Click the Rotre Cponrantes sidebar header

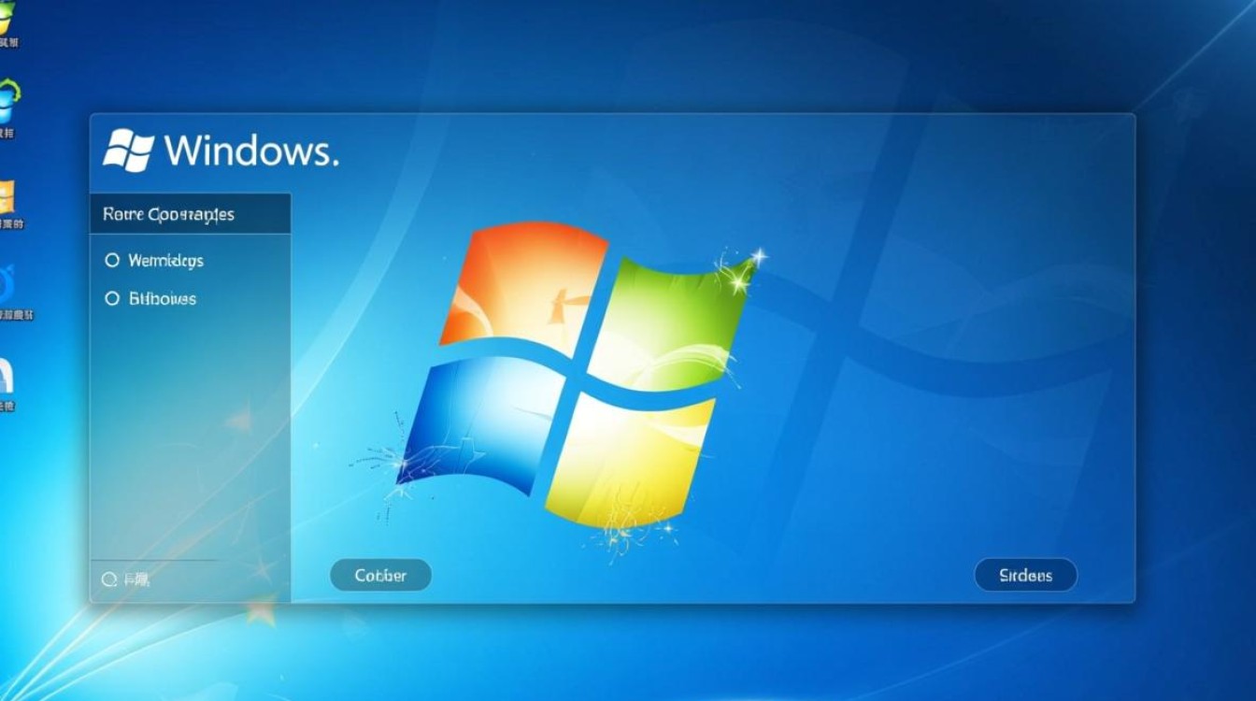169,215
